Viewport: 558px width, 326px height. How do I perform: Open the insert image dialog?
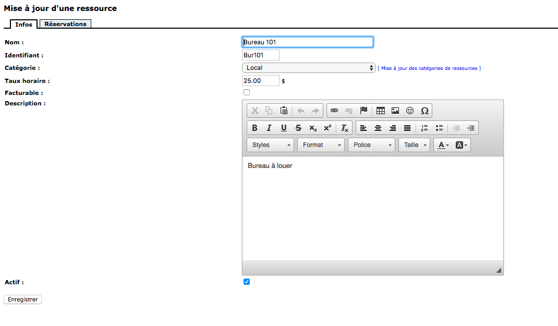tap(395, 111)
